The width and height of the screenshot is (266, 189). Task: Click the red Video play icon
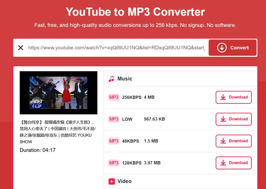[112, 181]
